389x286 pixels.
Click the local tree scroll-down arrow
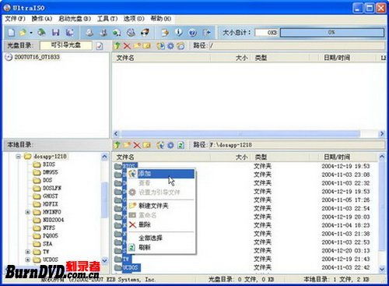click(x=104, y=260)
